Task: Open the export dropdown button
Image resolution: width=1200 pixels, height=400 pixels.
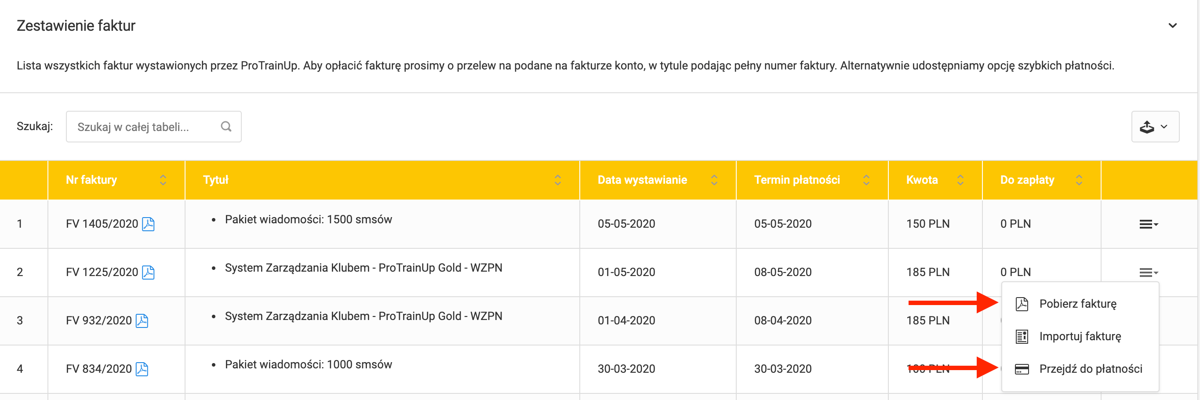Action: click(1155, 127)
